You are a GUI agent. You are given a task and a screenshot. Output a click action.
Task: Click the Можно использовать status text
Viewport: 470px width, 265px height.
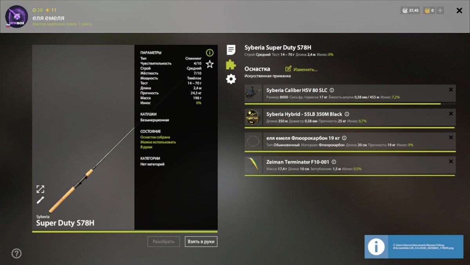pos(158,142)
